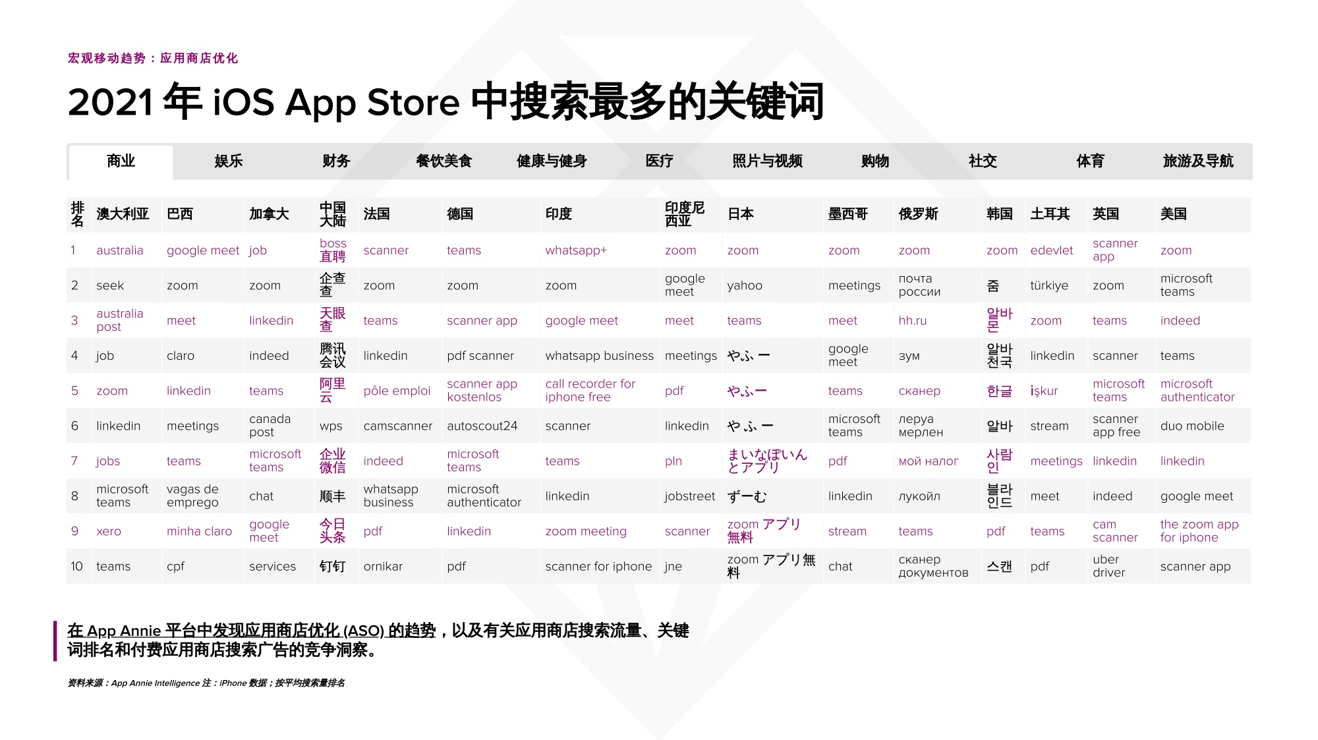1318x740 pixels.
Task: Switch to the 娱乐 tab
Action: (229, 161)
